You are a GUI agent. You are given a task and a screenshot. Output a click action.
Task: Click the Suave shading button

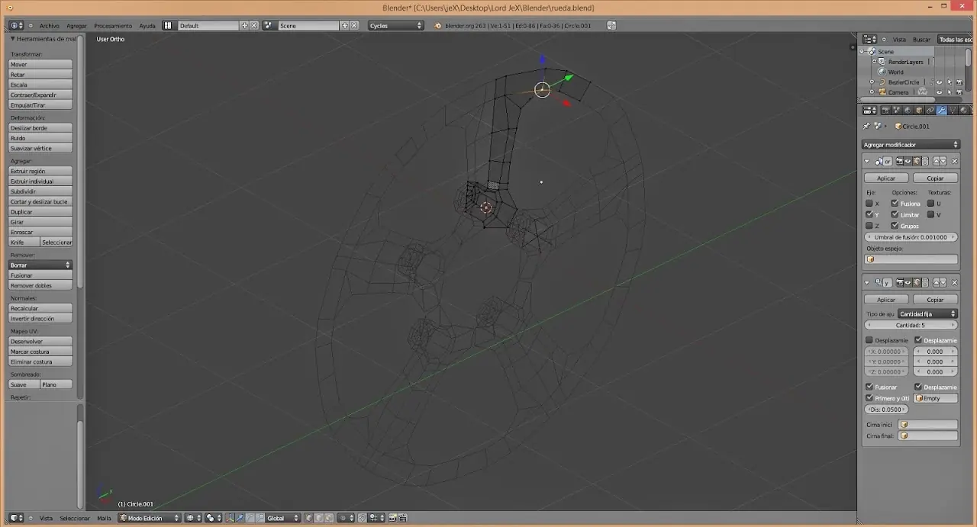click(24, 384)
